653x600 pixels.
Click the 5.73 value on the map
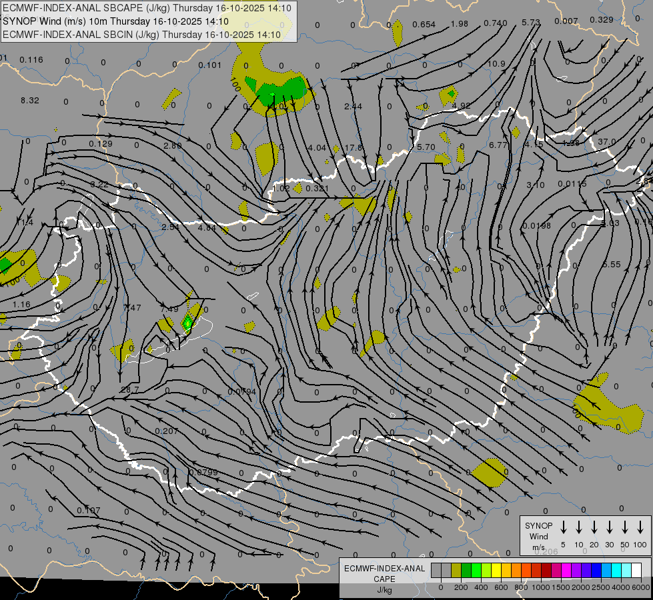531,23
